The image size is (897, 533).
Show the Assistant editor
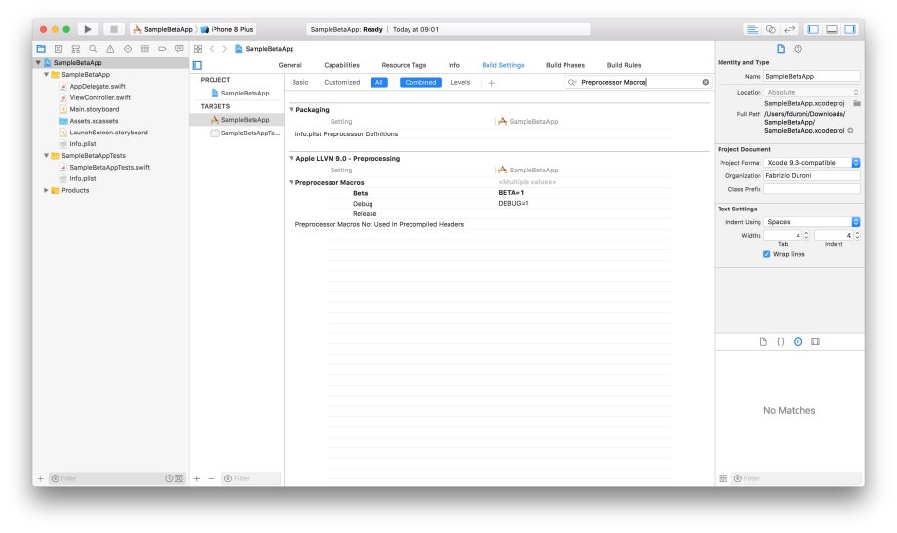click(x=771, y=29)
